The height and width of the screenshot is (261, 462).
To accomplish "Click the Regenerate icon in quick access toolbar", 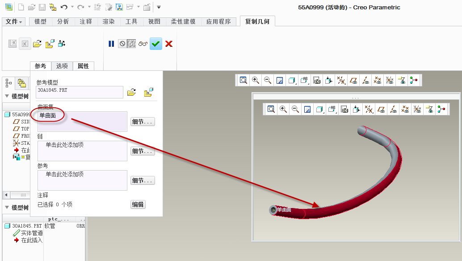I will [97, 7].
